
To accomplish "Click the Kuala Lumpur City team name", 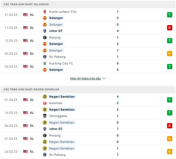I will [x=63, y=12].
